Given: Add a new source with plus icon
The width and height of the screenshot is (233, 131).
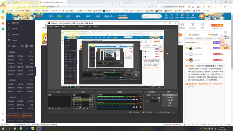Looking at the screenshot, I should point(74,108).
